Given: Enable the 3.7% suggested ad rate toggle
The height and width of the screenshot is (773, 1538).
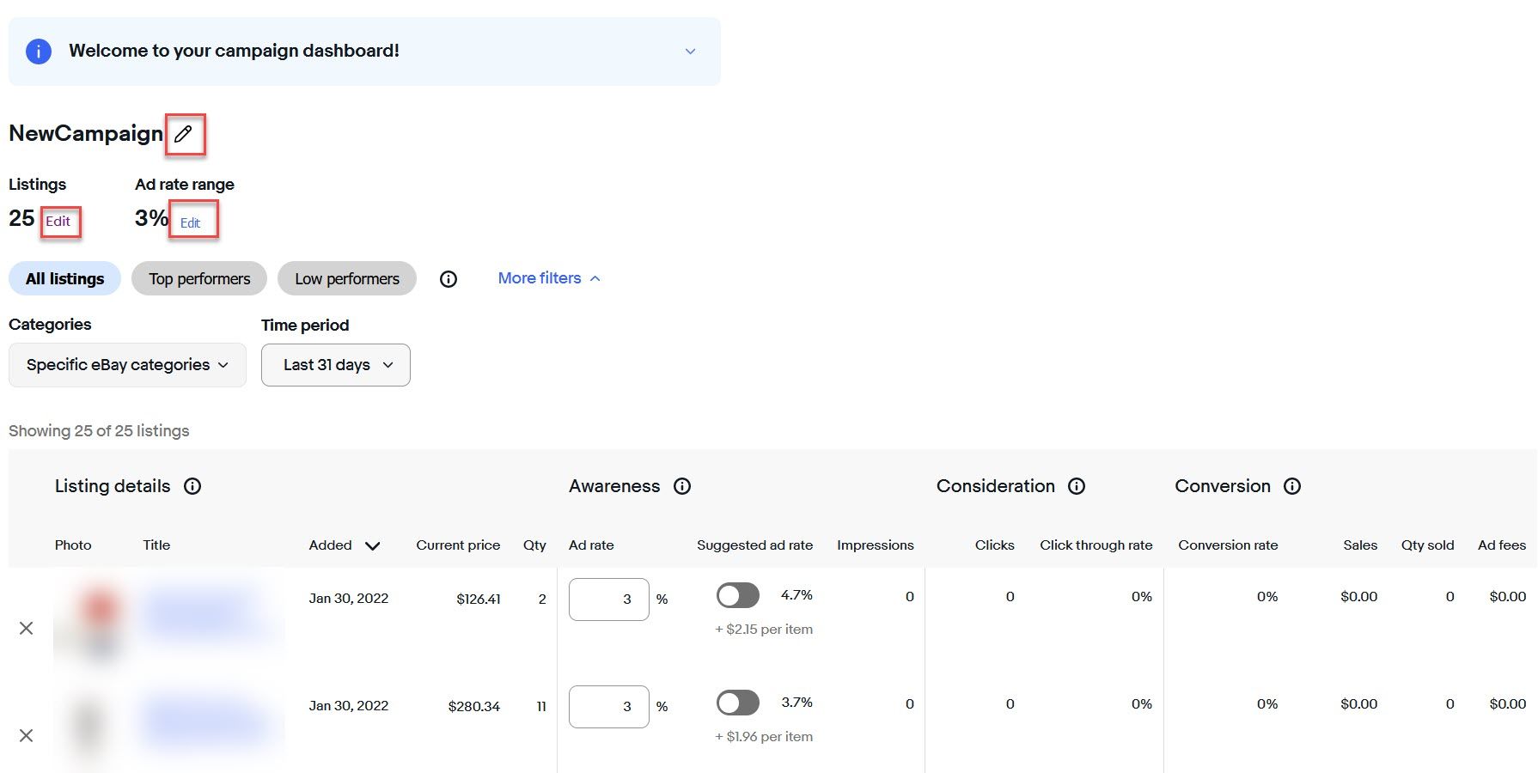Looking at the screenshot, I should tap(737, 703).
